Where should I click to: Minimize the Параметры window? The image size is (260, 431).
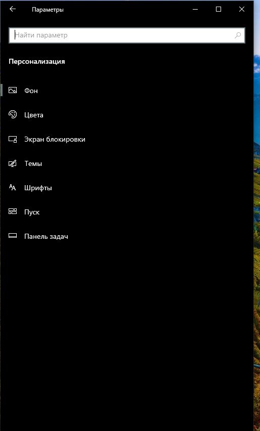point(195,9)
